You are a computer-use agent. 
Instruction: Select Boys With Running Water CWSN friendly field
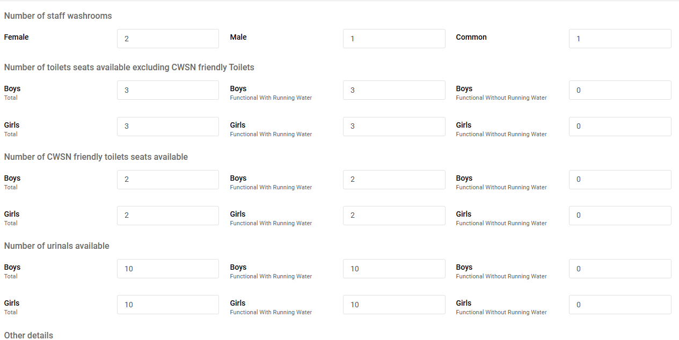point(393,180)
